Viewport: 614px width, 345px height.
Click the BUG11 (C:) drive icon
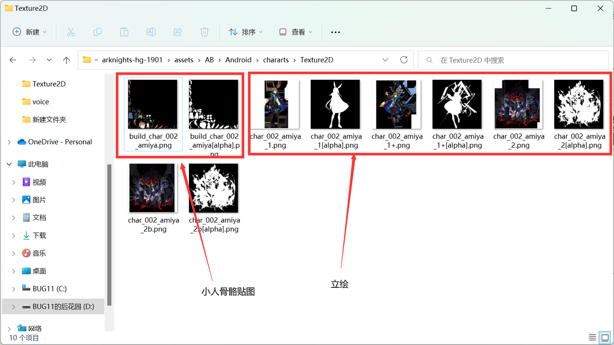pos(26,288)
